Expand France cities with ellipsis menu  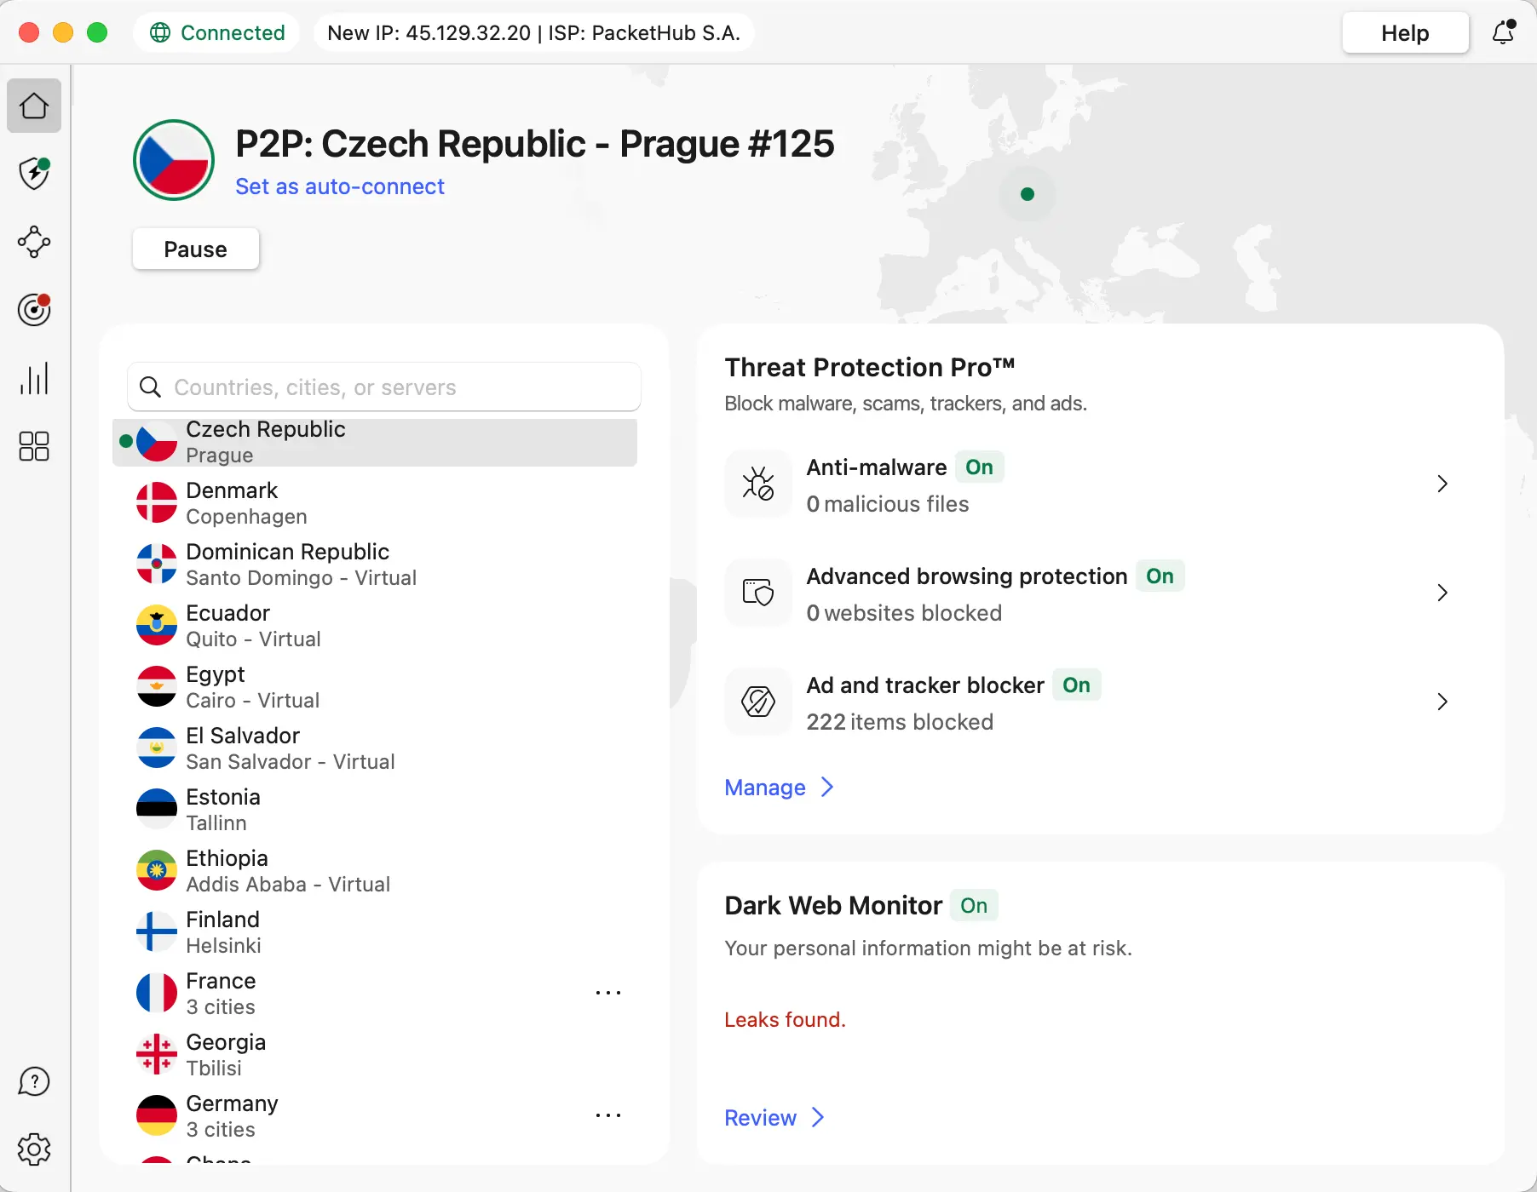[608, 992]
